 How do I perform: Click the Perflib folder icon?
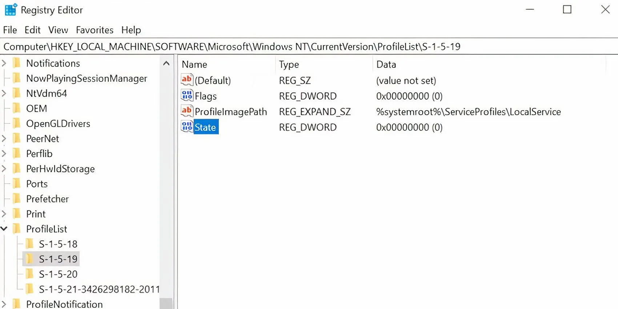16,153
